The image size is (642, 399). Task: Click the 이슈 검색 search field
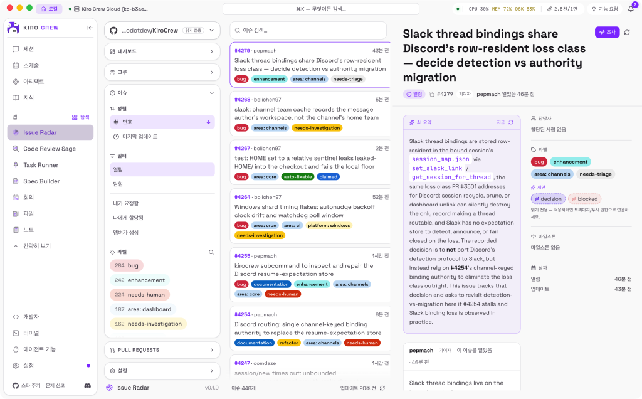click(x=308, y=30)
